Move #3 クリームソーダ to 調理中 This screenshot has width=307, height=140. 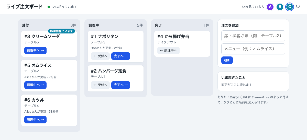pyautogui.click(x=35, y=50)
